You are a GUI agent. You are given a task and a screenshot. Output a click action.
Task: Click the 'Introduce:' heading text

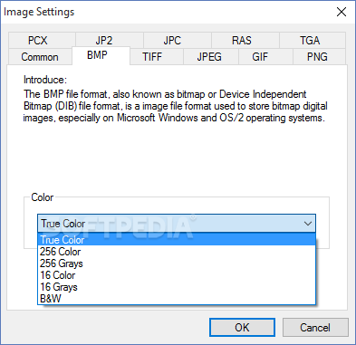(x=45, y=80)
